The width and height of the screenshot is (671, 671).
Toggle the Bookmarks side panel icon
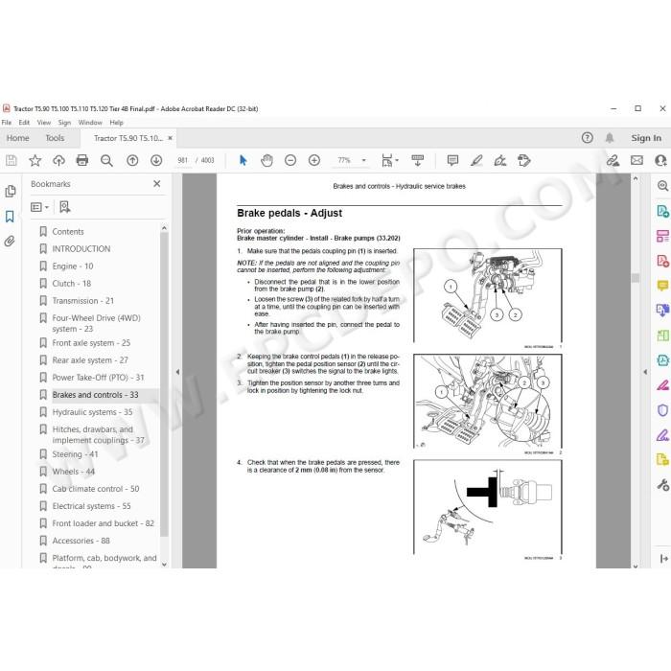pos(10,217)
